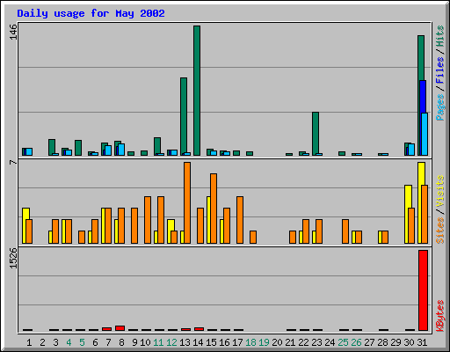Click the green weekend day label 19
Screen dimensions: 450x352
(264, 342)
